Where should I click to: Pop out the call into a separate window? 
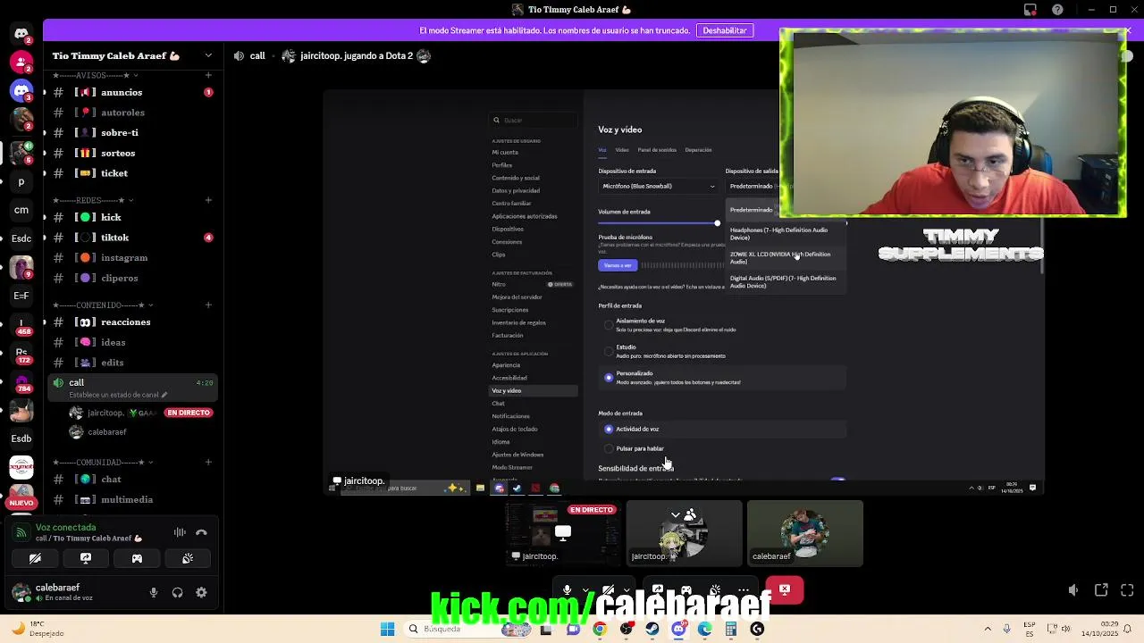(1101, 589)
